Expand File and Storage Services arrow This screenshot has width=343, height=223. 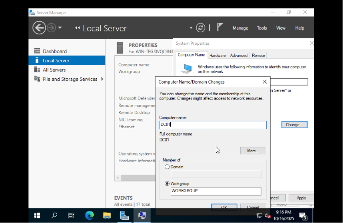click(102, 79)
